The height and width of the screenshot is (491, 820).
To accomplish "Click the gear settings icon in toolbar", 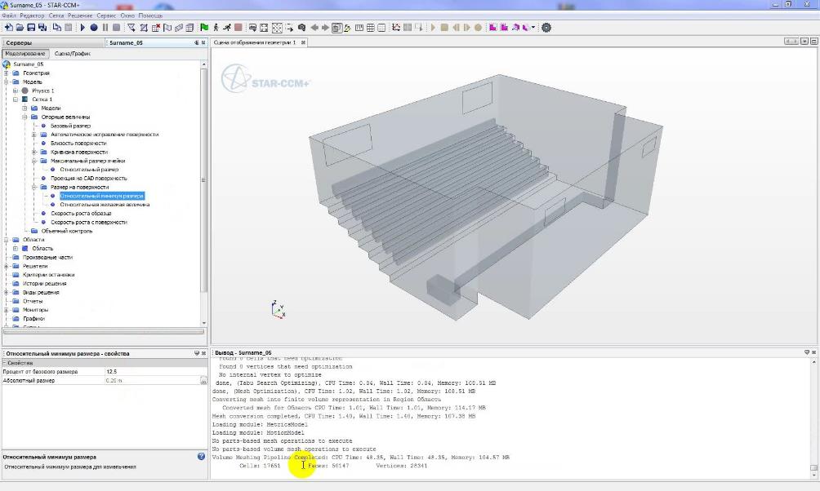I will click(546, 27).
